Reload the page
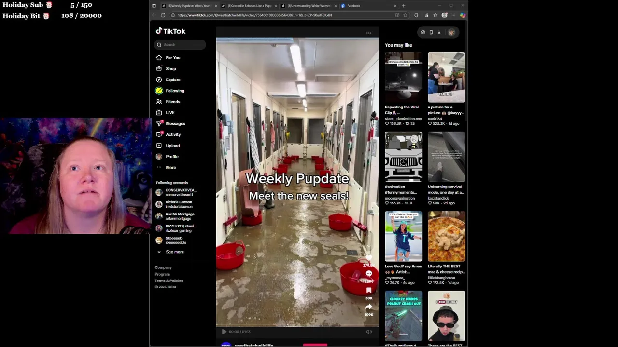Image resolution: width=618 pixels, height=347 pixels. [x=163, y=15]
